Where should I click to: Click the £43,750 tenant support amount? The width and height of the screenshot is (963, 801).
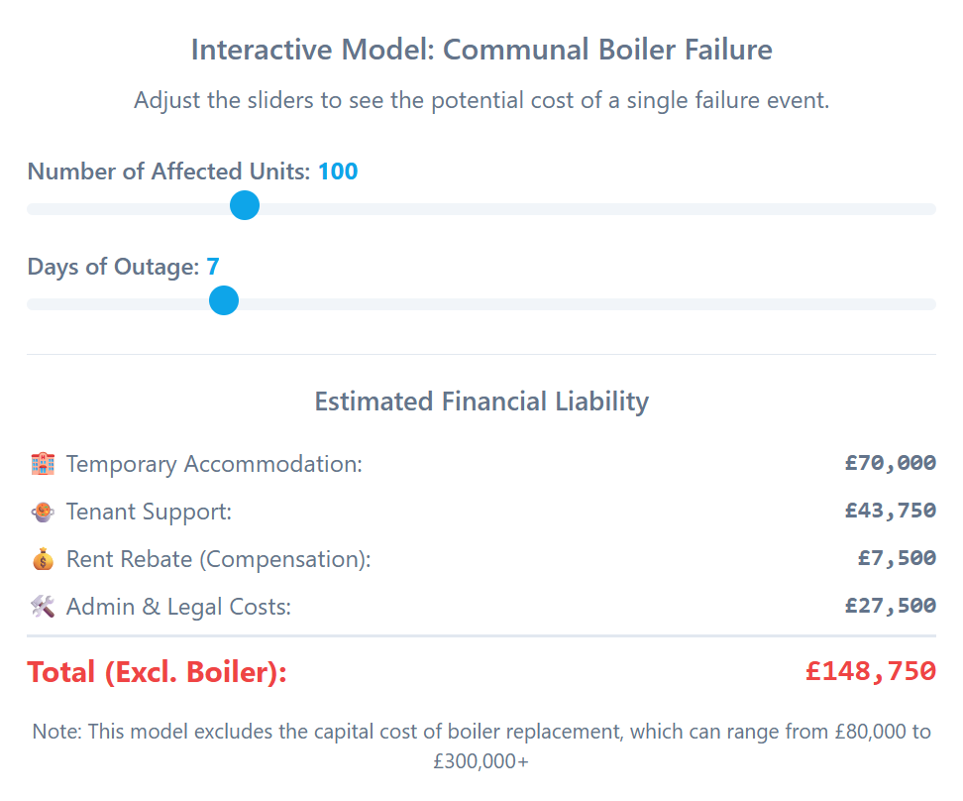(x=890, y=511)
